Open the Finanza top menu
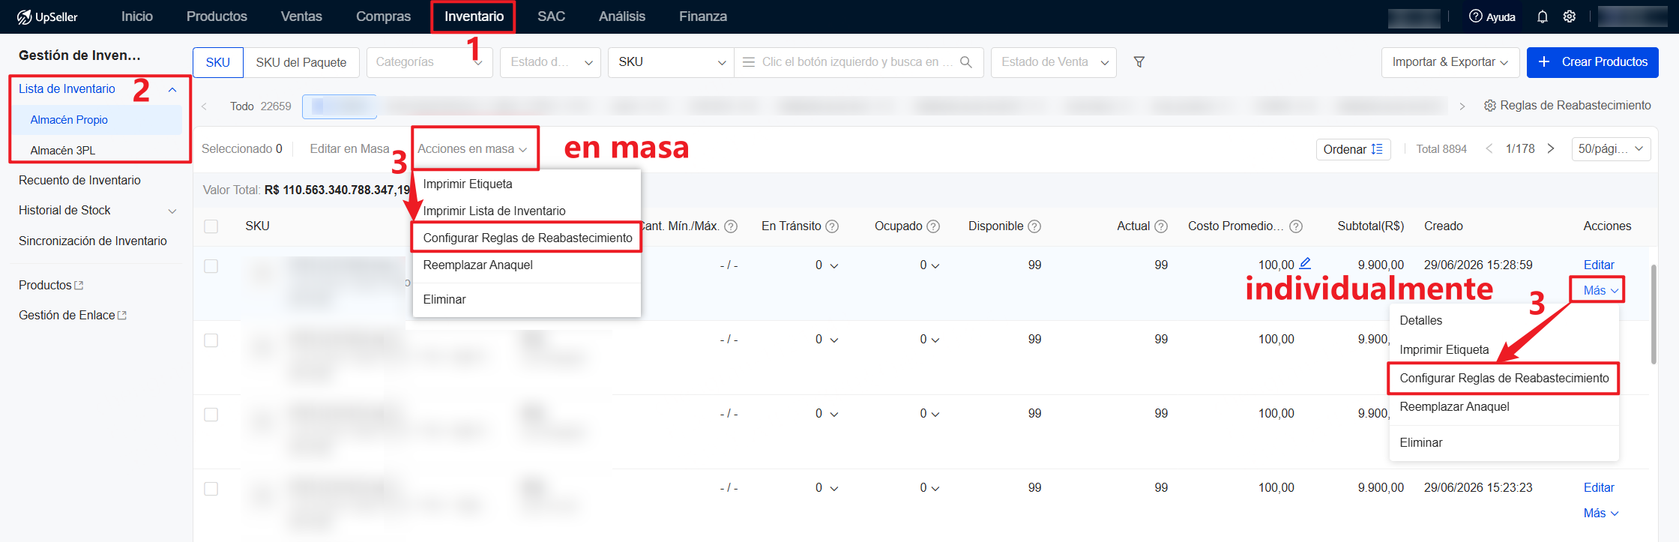Screen dimensions: 1679x542 click(x=703, y=16)
